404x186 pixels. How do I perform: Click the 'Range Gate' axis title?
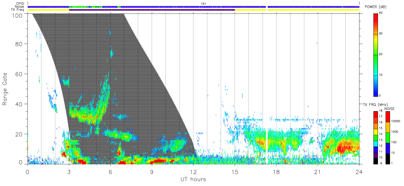5,89
